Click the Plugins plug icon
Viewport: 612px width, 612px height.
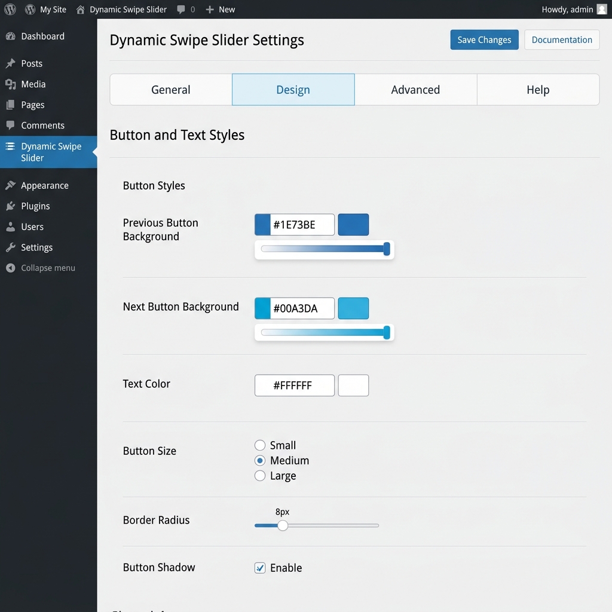(11, 206)
